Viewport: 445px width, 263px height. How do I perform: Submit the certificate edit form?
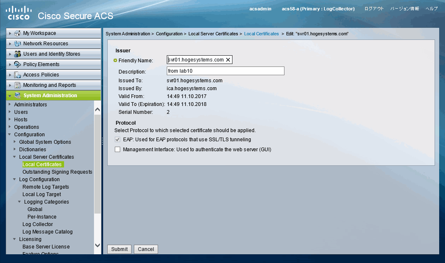click(x=119, y=249)
